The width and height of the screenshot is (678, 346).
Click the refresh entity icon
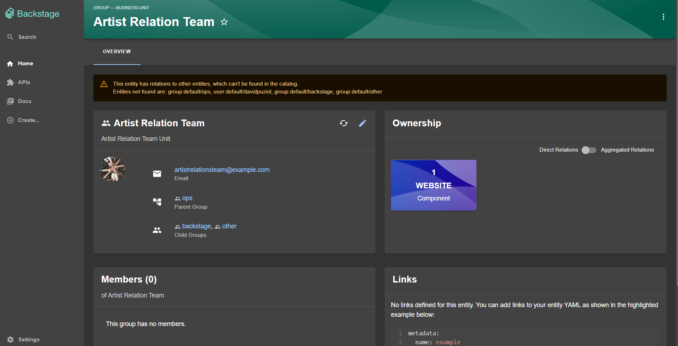coord(344,123)
